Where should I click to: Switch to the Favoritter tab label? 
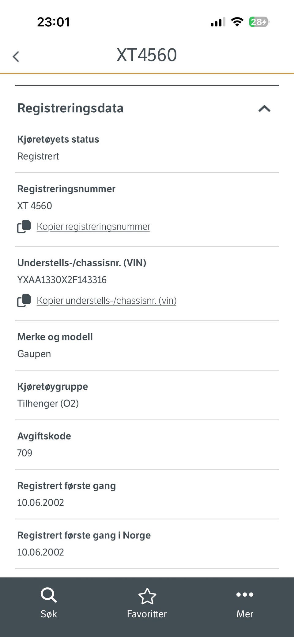(x=147, y=614)
